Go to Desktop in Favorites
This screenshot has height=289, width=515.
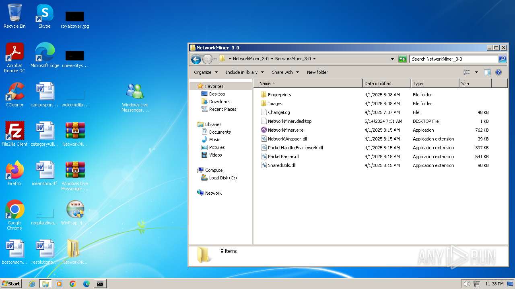[x=217, y=94]
